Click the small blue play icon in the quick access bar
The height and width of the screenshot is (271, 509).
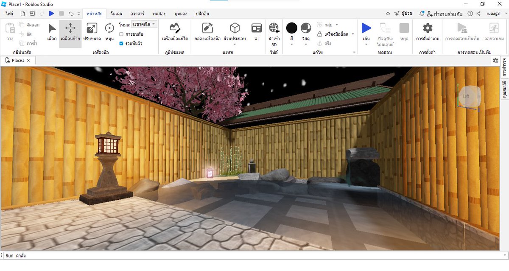(52, 14)
